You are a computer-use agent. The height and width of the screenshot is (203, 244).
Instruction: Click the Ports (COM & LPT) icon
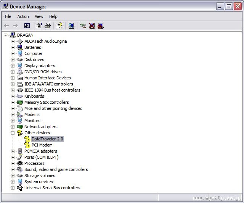point(20,157)
